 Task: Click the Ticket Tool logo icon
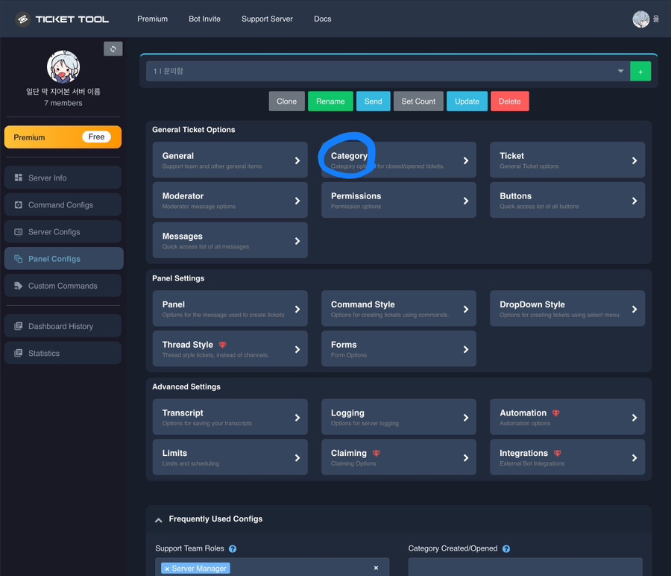(x=22, y=19)
